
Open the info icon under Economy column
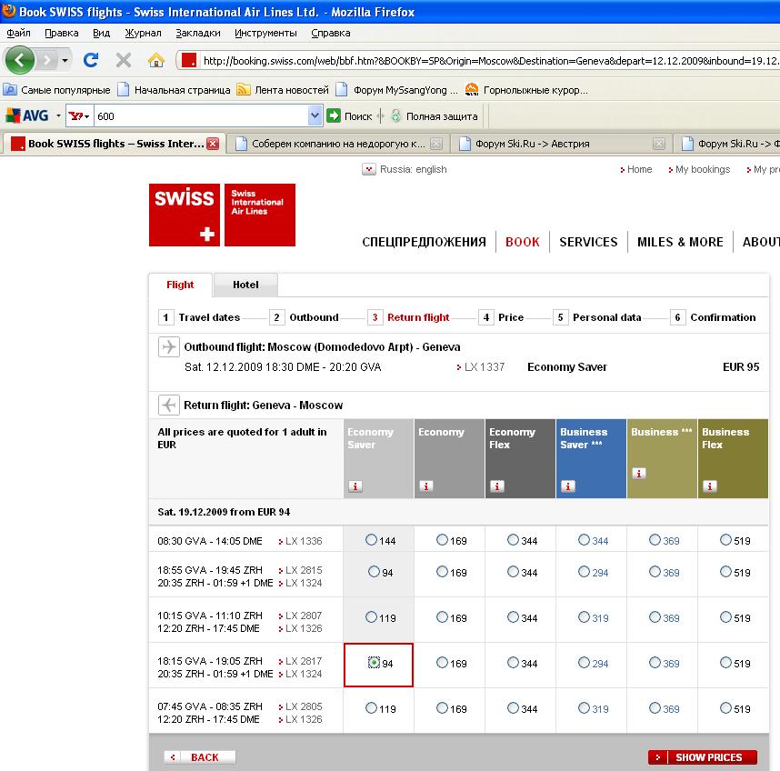(426, 486)
